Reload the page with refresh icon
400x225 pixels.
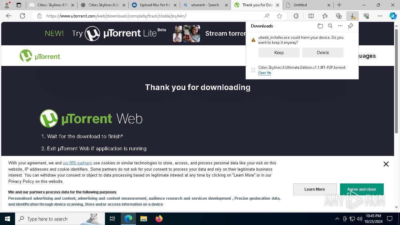pyautogui.click(x=22, y=16)
